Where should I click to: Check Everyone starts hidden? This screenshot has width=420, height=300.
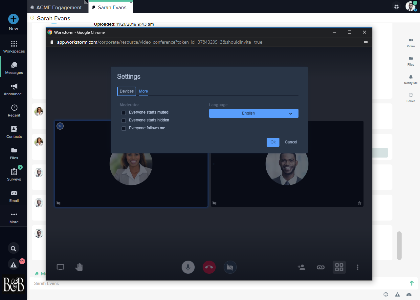click(x=124, y=120)
